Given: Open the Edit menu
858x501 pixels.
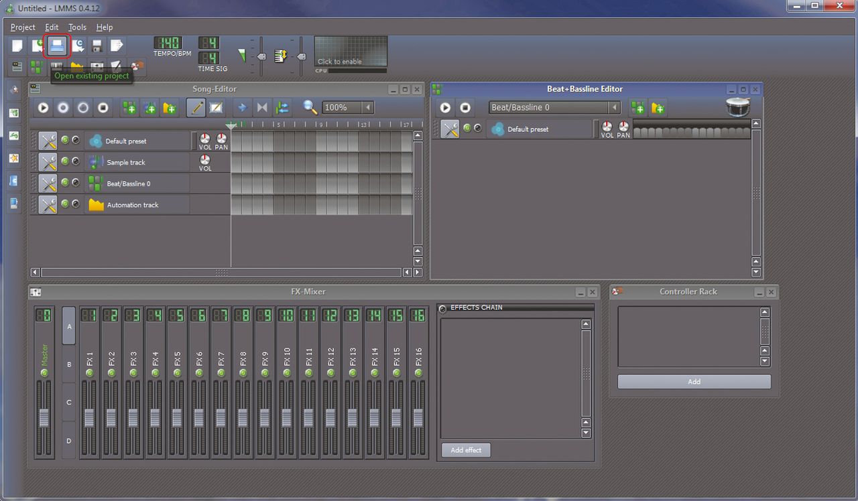Looking at the screenshot, I should pos(52,27).
